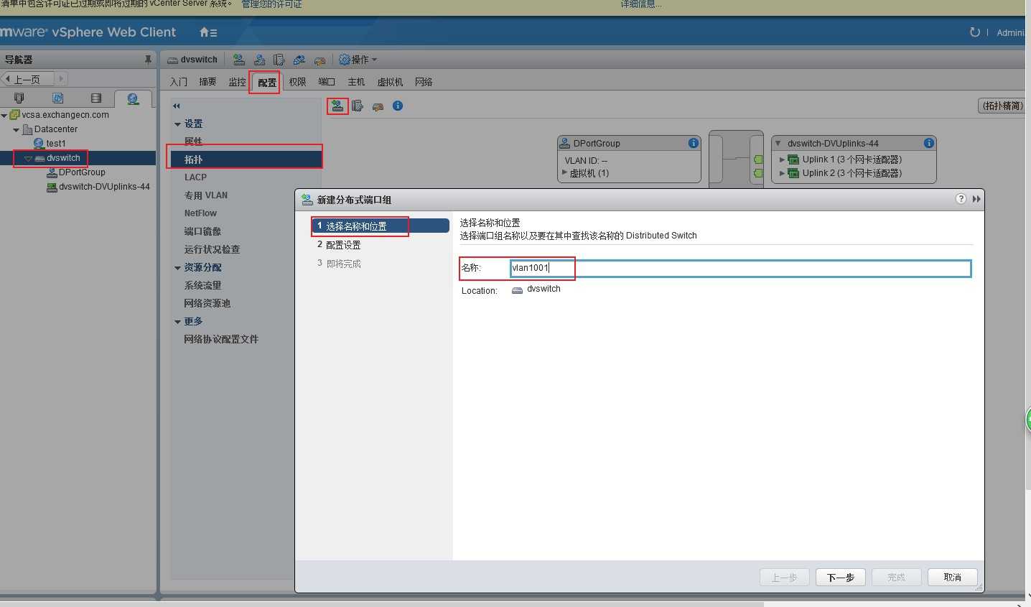Switch to Networking navigator tab
This screenshot has width=1031, height=607.
(133, 98)
